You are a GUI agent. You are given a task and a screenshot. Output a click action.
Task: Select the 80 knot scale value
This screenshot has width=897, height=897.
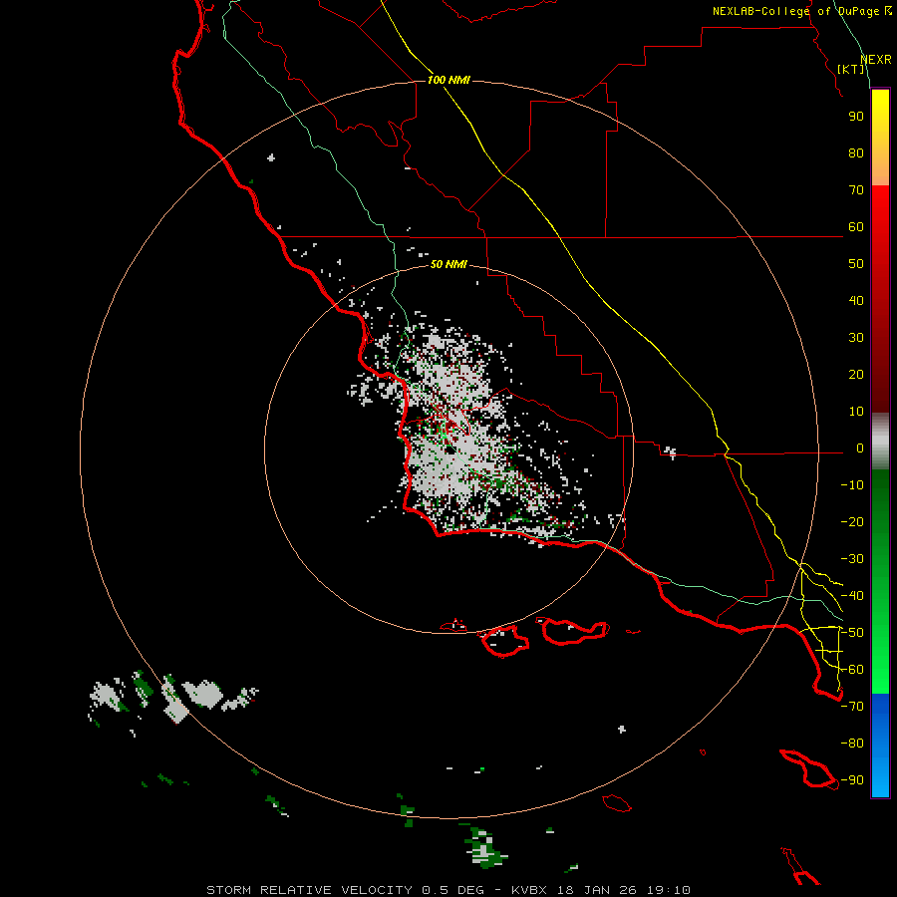click(856, 153)
